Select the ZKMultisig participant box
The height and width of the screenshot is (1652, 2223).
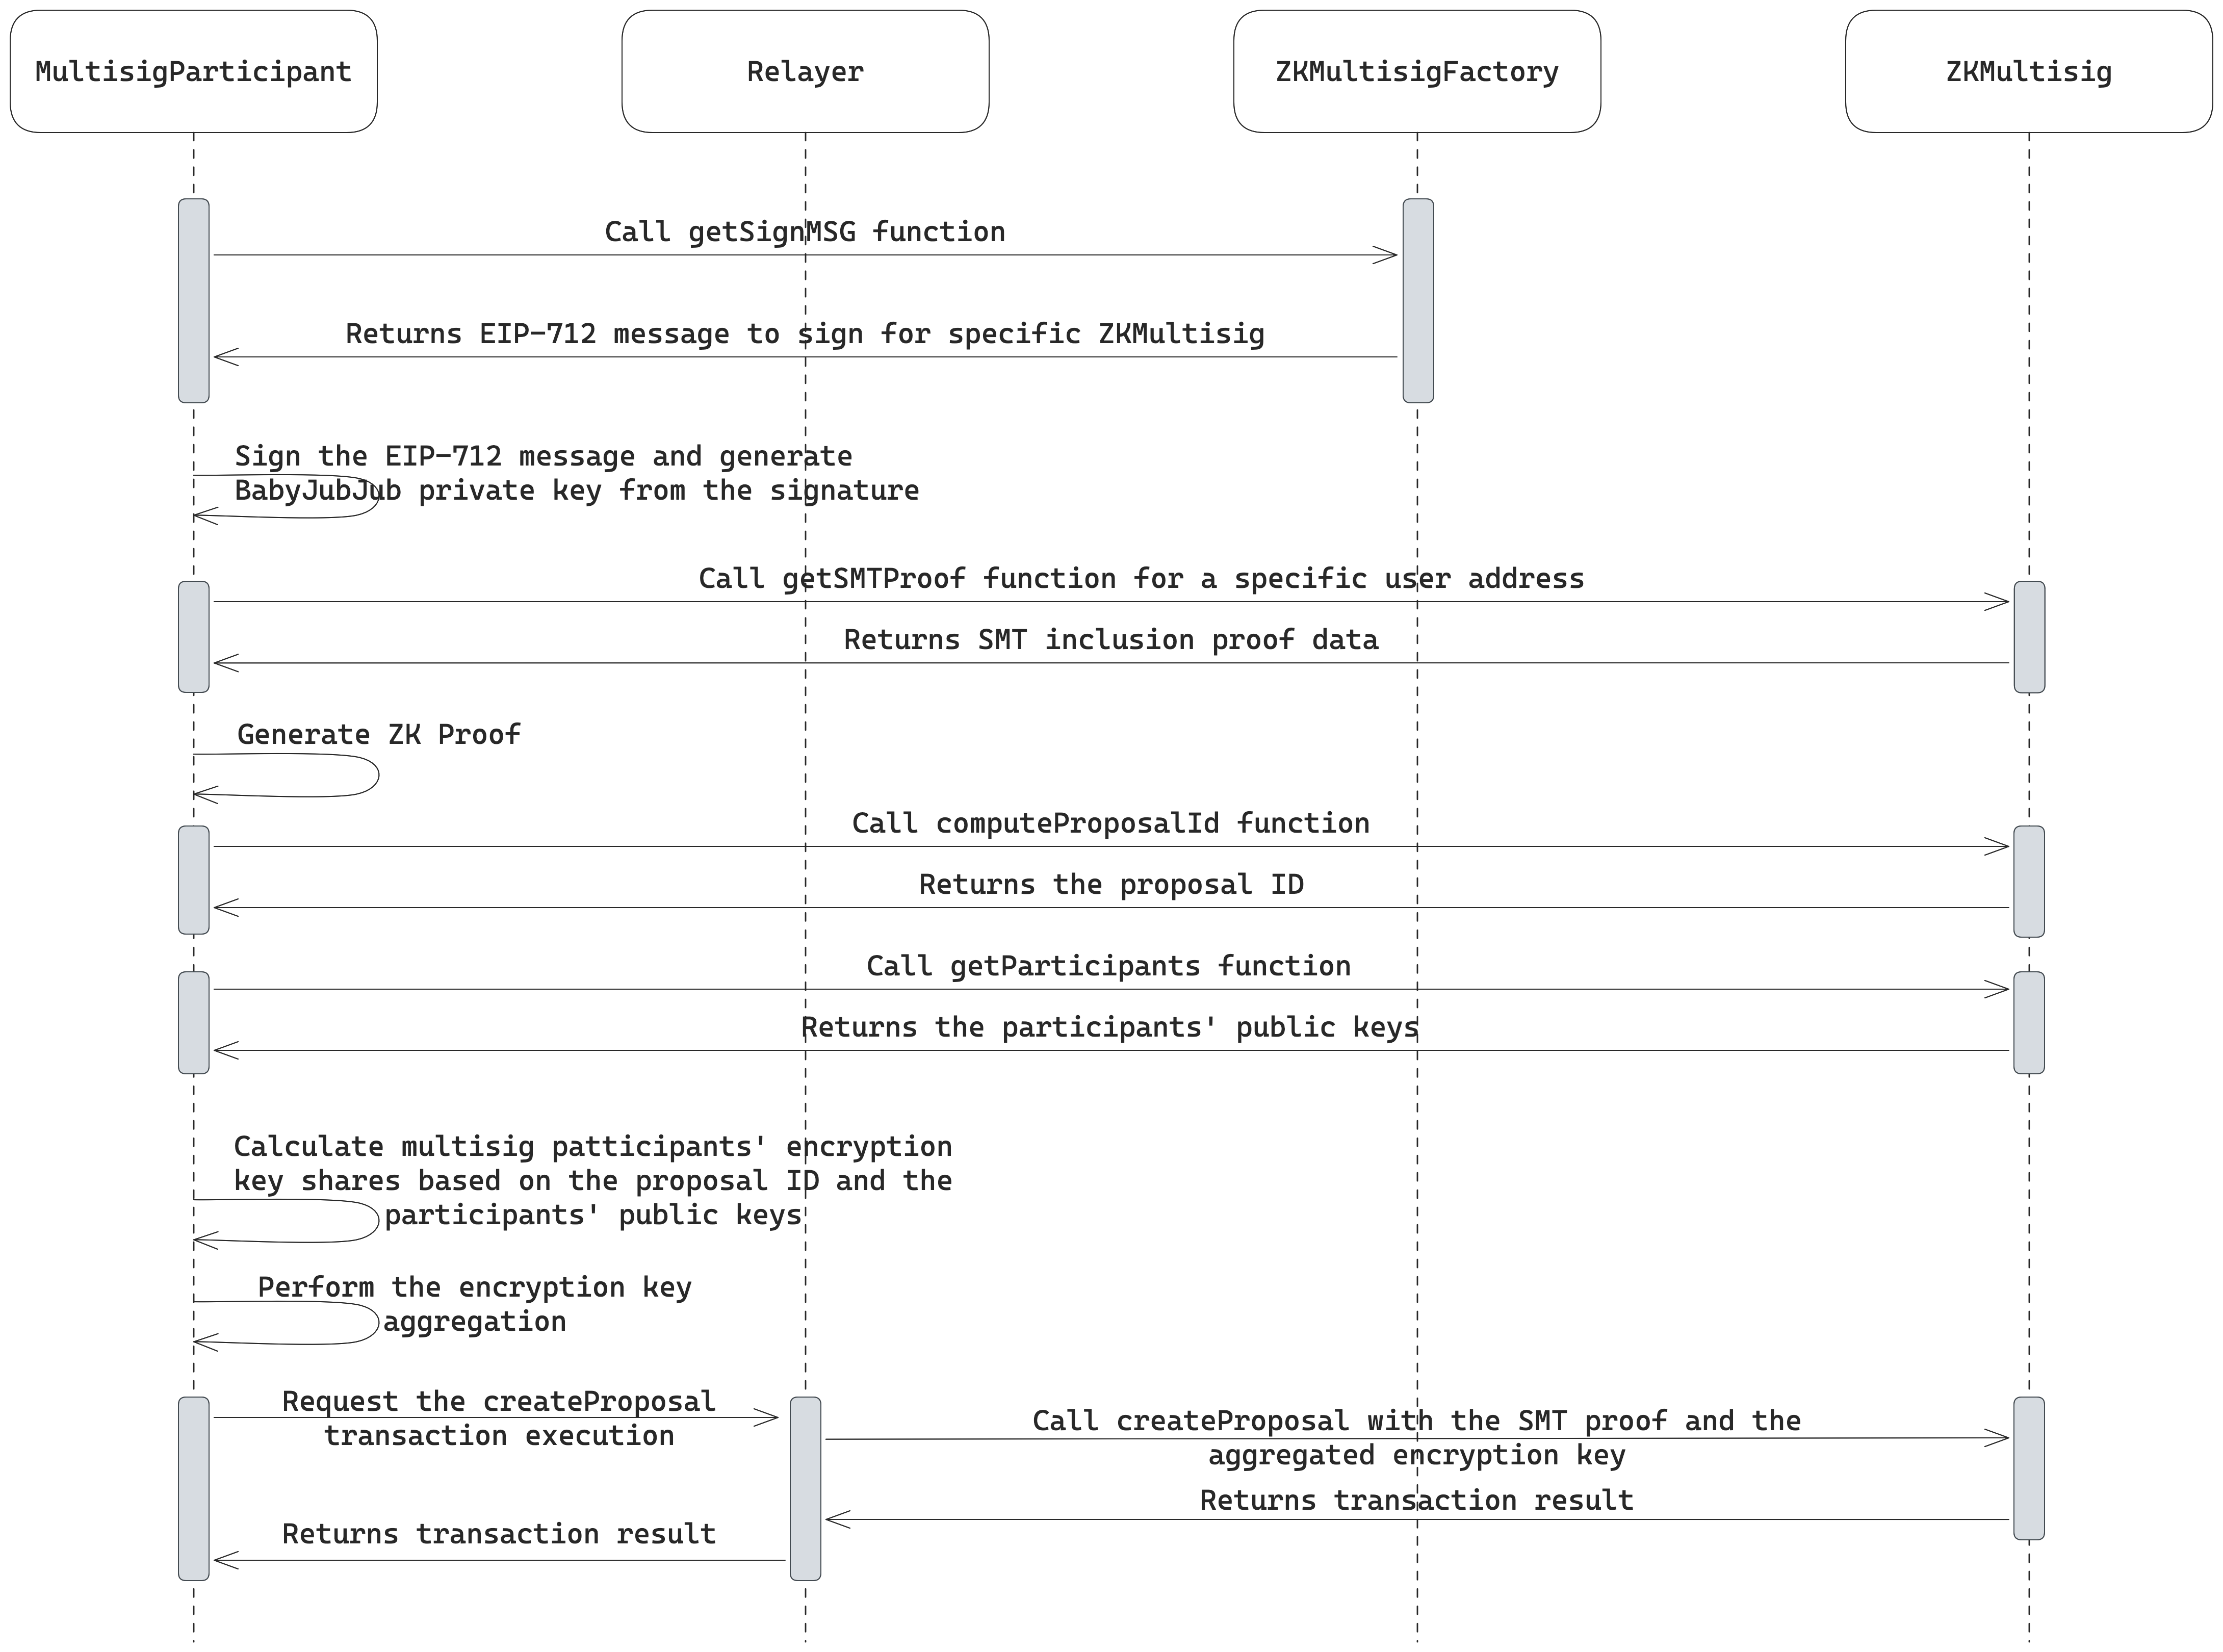tap(2028, 71)
